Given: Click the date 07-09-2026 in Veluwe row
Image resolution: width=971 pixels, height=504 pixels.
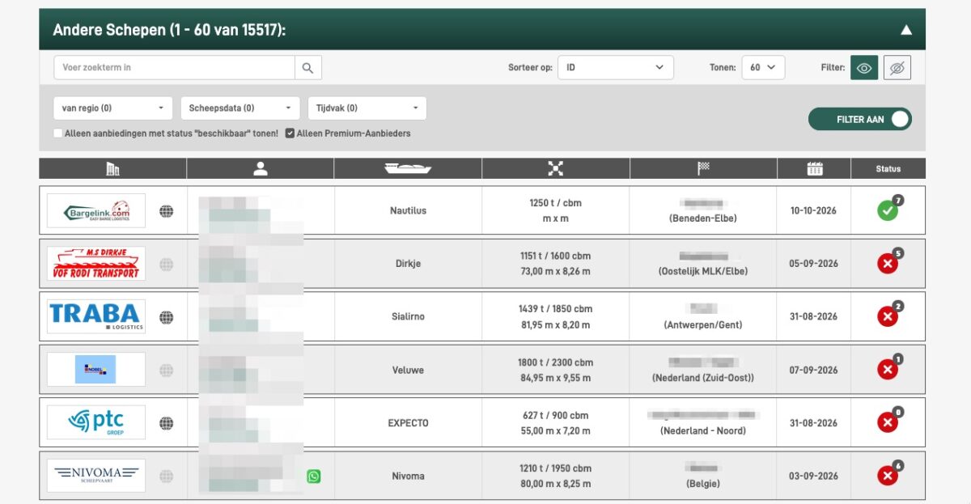Looking at the screenshot, I should pyautogui.click(x=814, y=370).
